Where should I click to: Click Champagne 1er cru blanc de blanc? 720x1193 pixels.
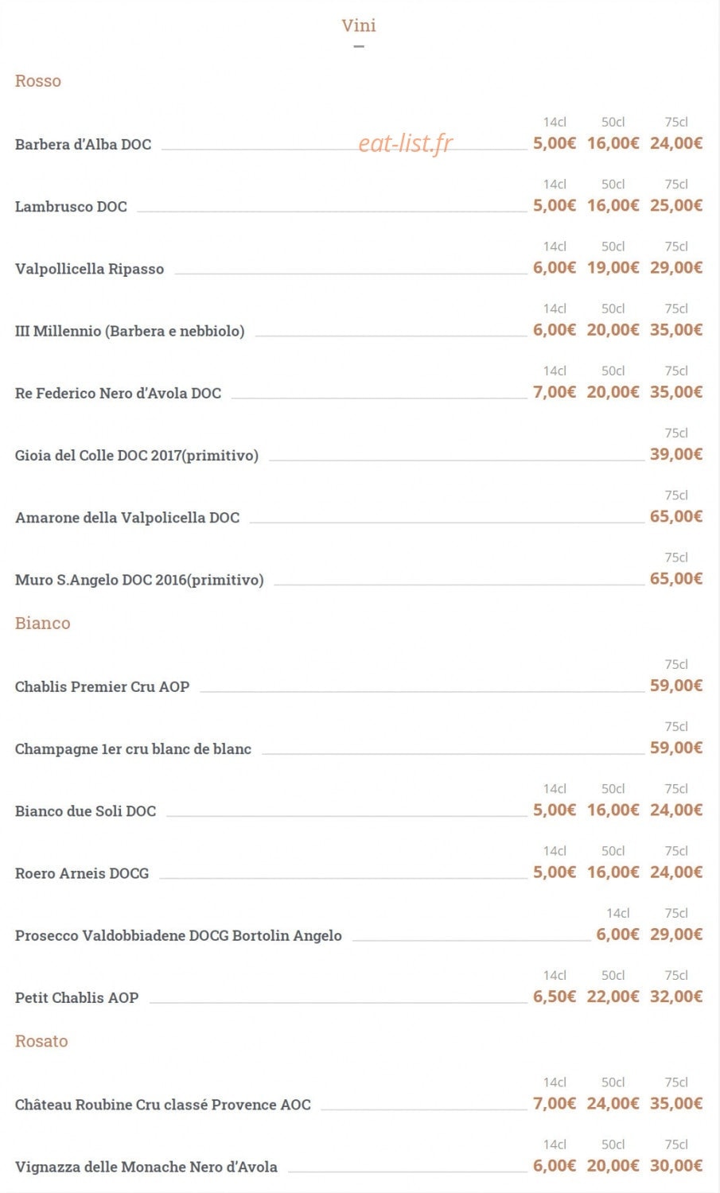(x=133, y=749)
